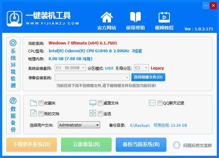Click the 全选 grid icon
Viewport: 219px width, 158px height.
[x=93, y=113]
